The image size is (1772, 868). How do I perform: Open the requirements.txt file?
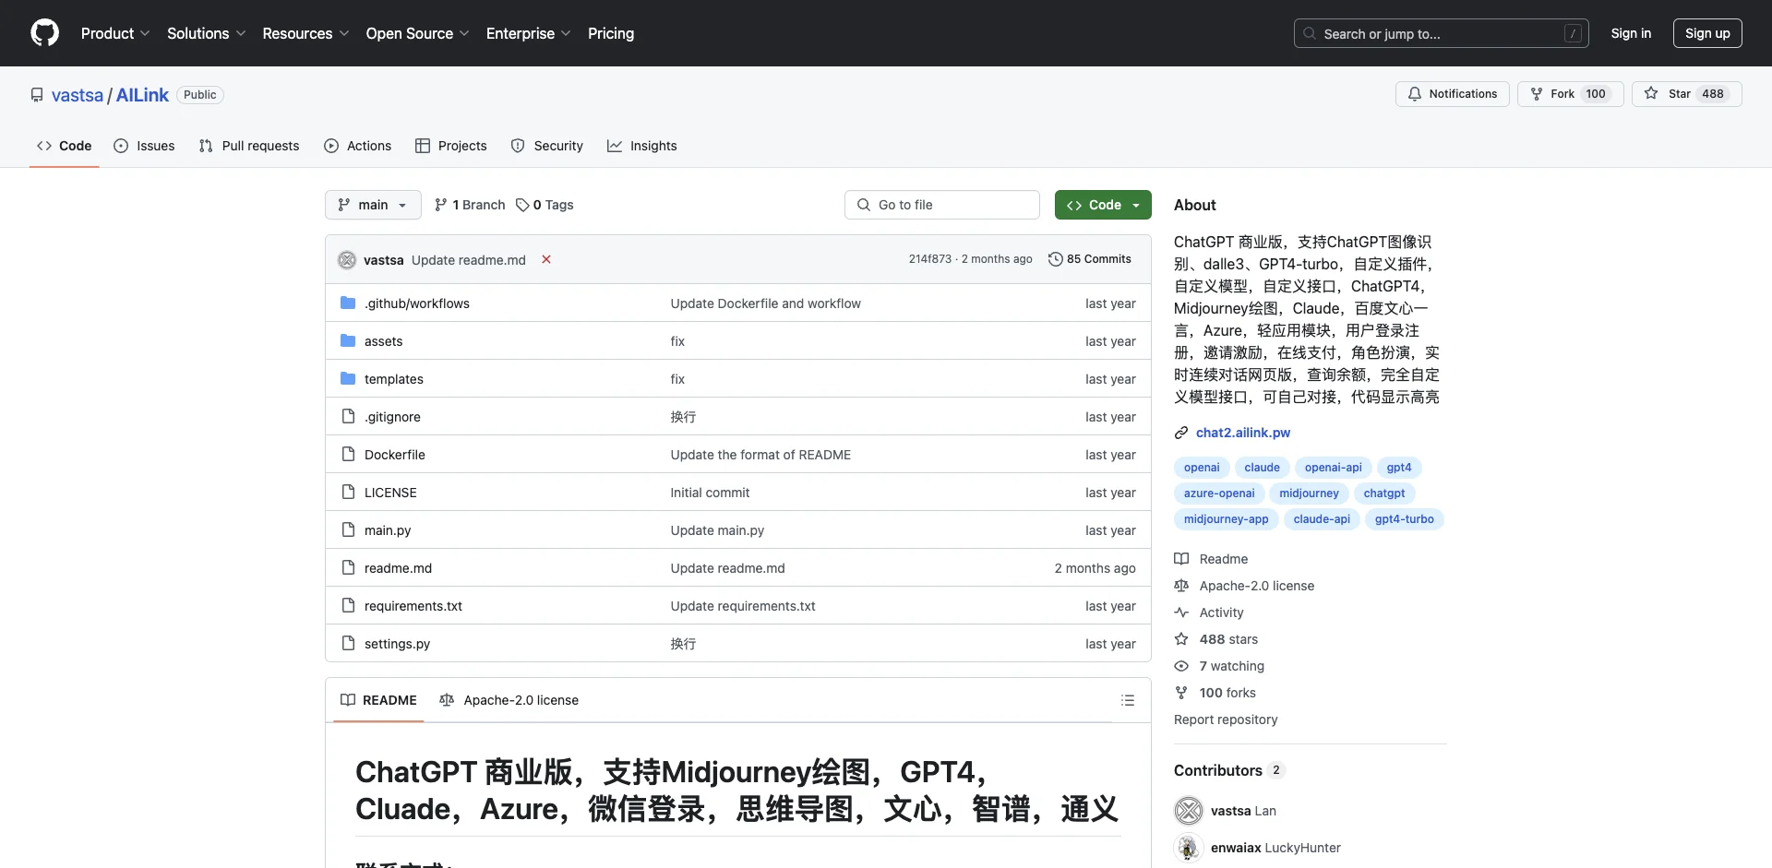tap(413, 606)
